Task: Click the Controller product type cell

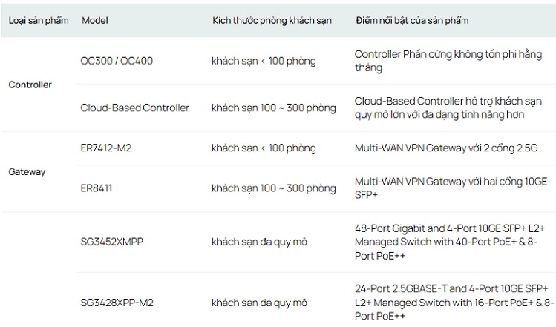Action: (30, 85)
